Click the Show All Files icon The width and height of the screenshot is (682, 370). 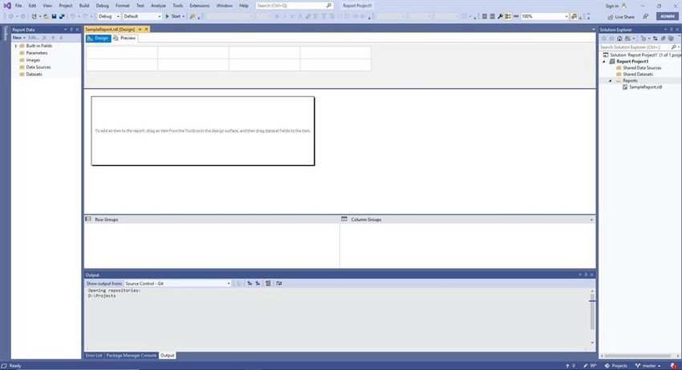[671, 38]
